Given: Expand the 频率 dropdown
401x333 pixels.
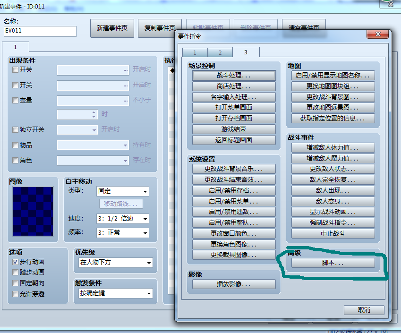Looking at the screenshot, I should pyautogui.click(x=123, y=233).
